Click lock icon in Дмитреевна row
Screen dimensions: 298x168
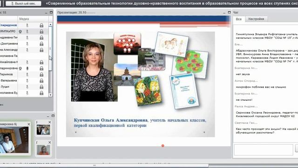(41, 44)
